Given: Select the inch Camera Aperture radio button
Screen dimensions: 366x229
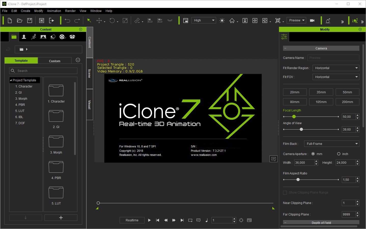Looking at the screenshot, I should [x=339, y=154].
